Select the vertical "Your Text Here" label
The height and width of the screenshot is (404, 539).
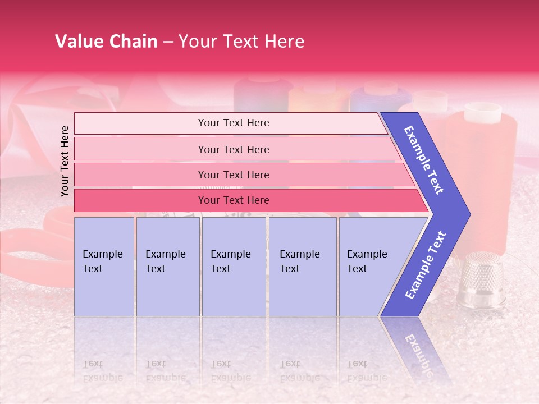(x=65, y=161)
